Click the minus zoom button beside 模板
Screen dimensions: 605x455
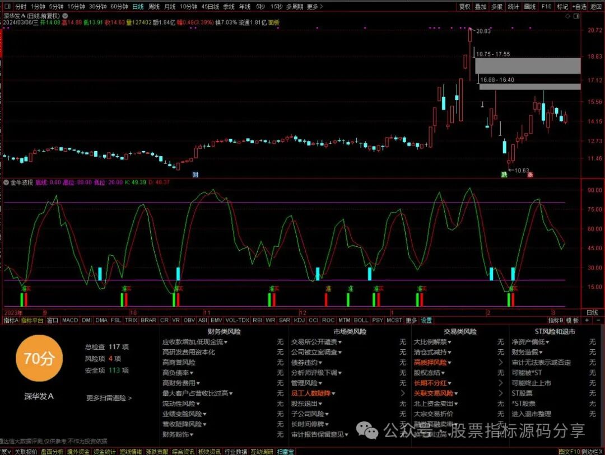[598, 320]
